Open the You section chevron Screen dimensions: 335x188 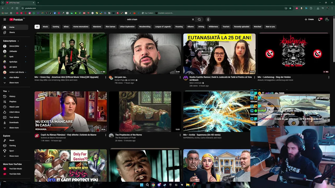click(9, 91)
